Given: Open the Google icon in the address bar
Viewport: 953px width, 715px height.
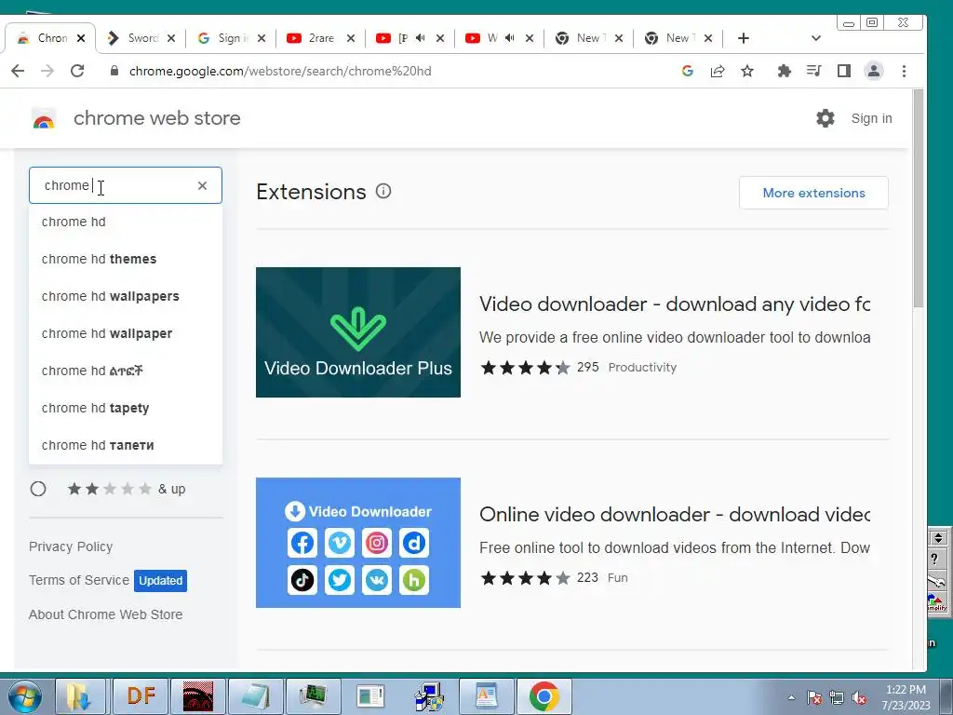Looking at the screenshot, I should (688, 71).
